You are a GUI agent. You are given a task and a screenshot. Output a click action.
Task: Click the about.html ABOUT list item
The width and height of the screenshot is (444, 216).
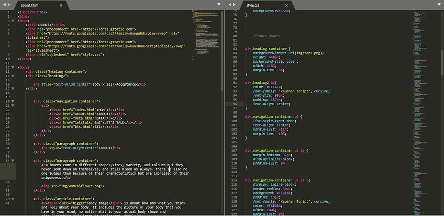point(88,114)
